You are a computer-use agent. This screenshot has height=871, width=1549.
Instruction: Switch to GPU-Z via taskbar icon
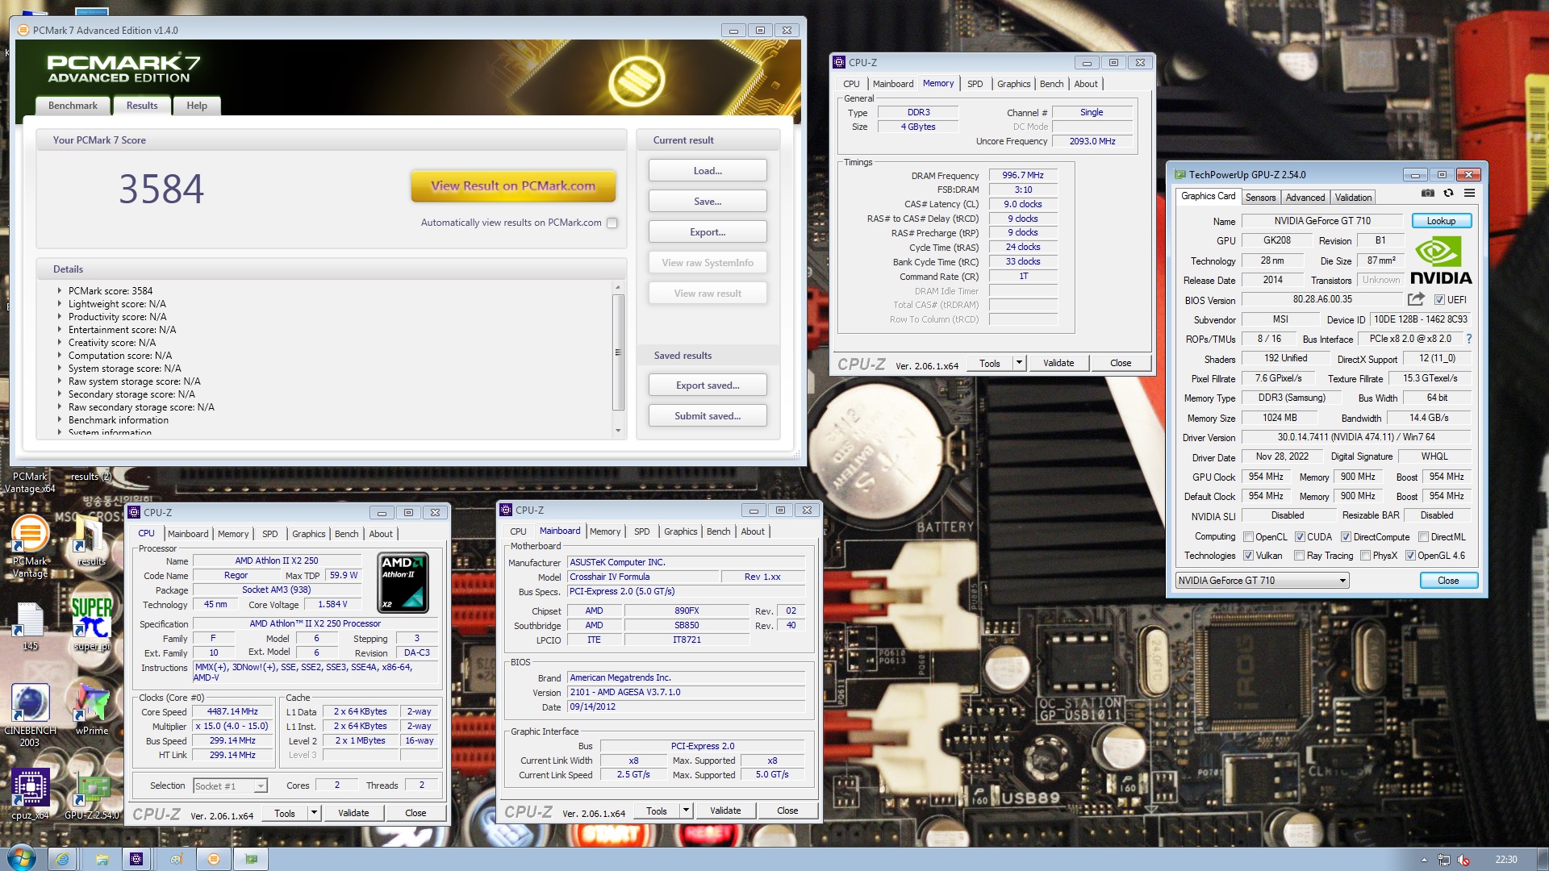252,859
